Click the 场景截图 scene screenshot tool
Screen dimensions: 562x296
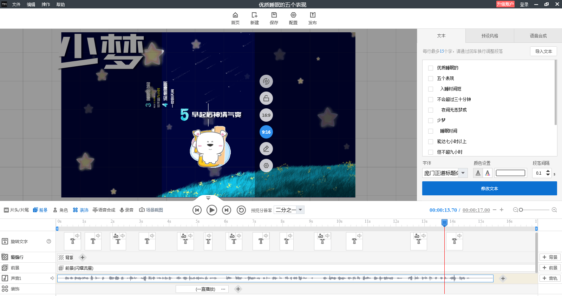pos(151,210)
